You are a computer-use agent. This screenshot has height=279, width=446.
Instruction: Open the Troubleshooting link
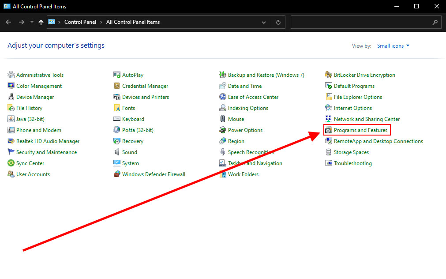pos(353,163)
